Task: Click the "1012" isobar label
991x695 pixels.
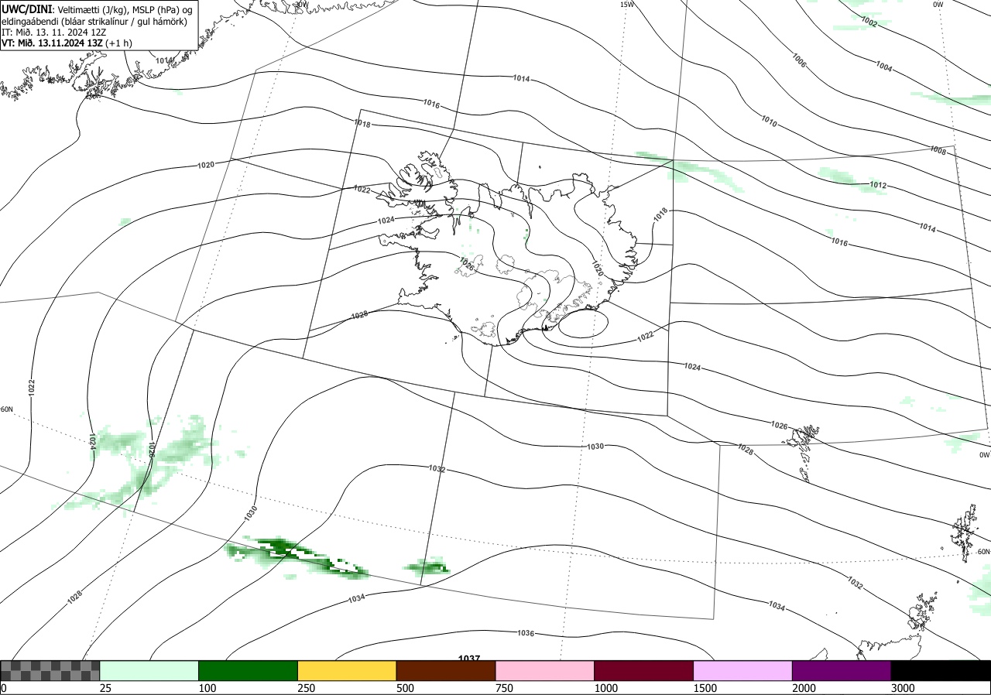Action: click(x=878, y=186)
